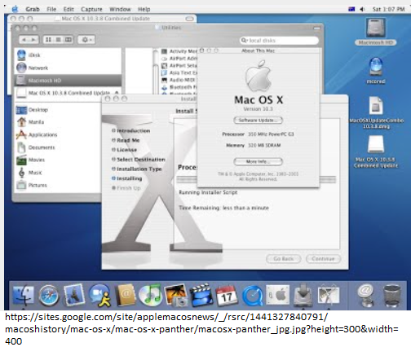
Task: Open the Apple menu
Action: point(15,9)
